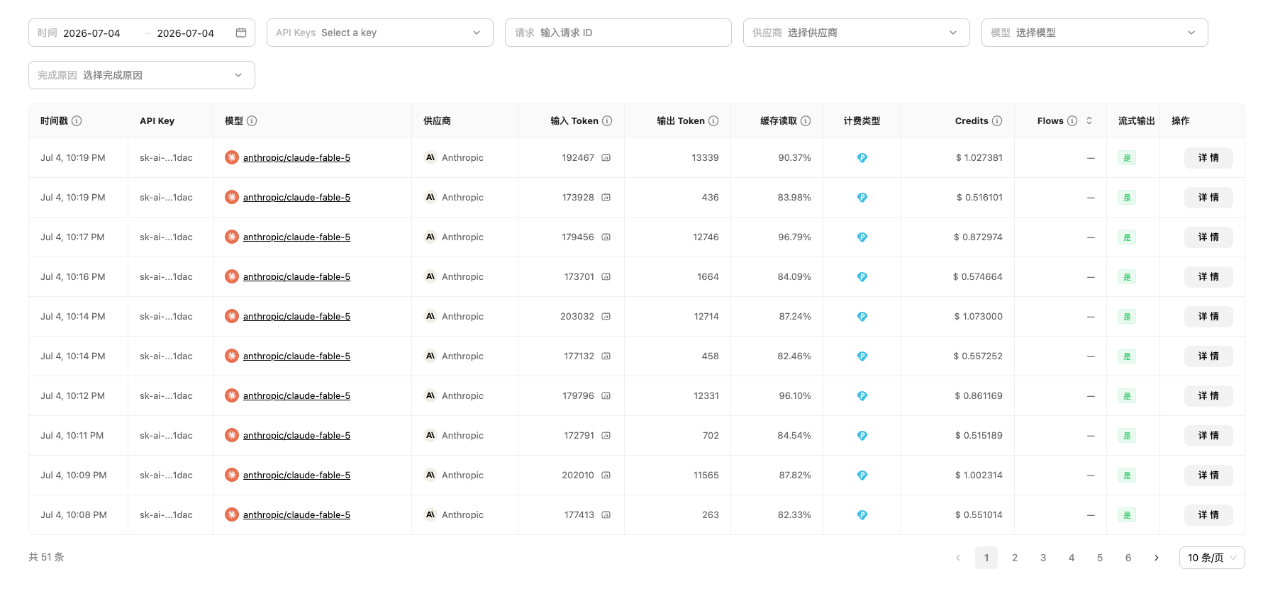The width and height of the screenshot is (1263, 591).
Task: Open claude-fable-5 model link in 10:11 PM row
Action: click(x=296, y=436)
